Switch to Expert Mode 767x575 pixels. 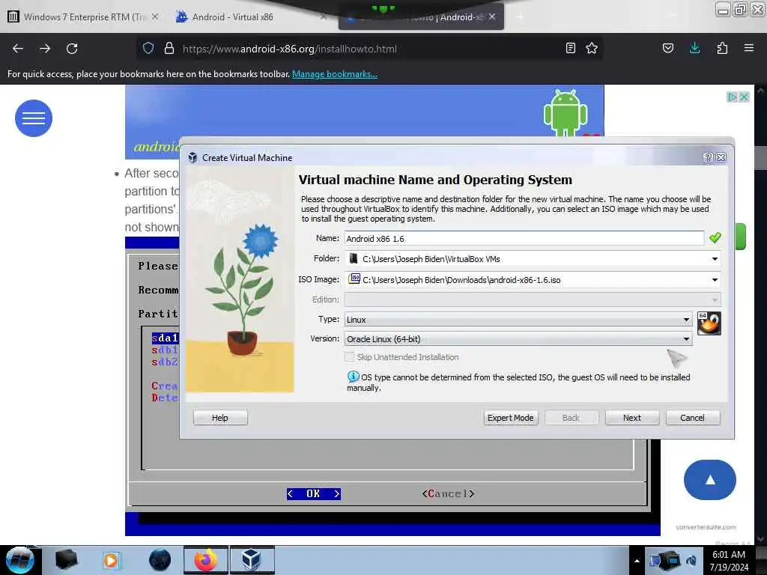[x=511, y=418]
